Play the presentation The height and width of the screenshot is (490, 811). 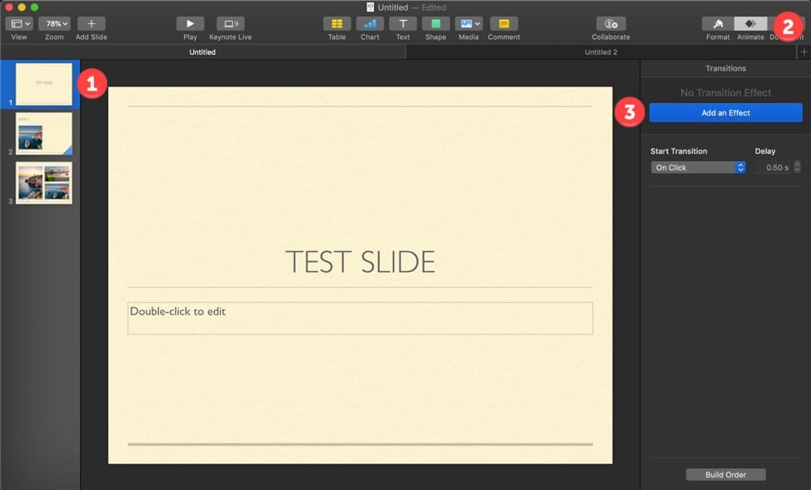click(x=190, y=25)
